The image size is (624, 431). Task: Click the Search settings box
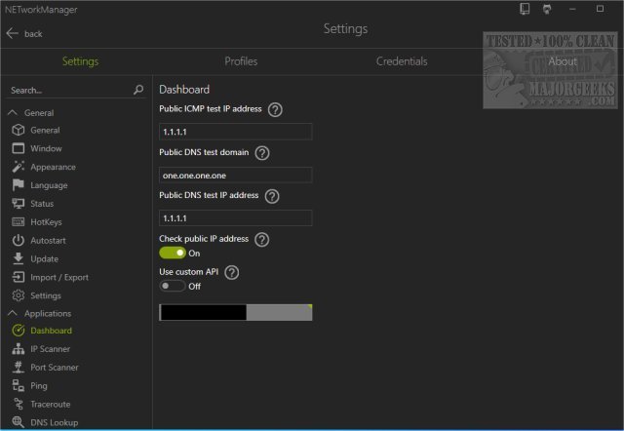point(66,90)
